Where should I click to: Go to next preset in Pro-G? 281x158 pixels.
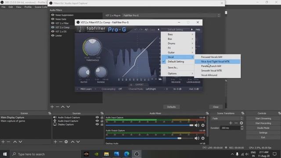point(192,29)
